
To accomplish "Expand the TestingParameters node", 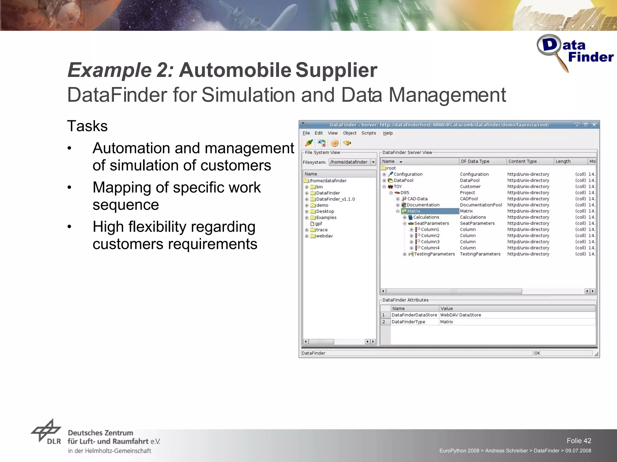I will pos(405,254).
